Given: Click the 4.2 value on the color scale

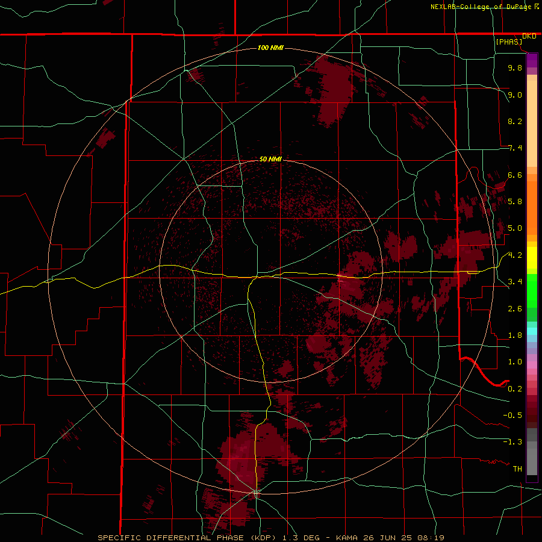Looking at the screenshot, I should point(515,255).
